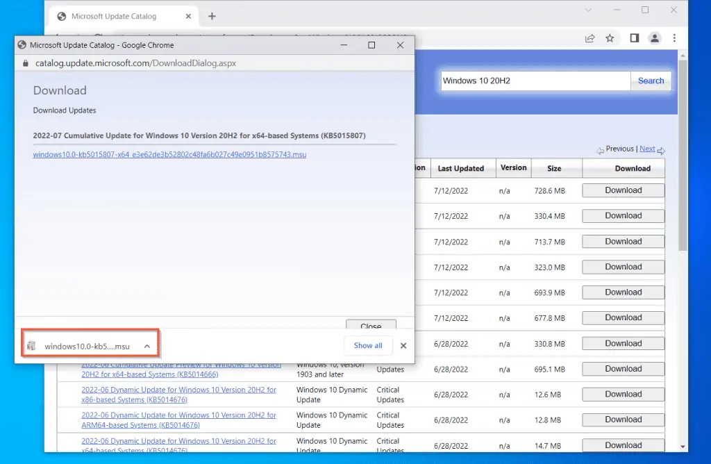Minimize the download dialog window

point(344,45)
